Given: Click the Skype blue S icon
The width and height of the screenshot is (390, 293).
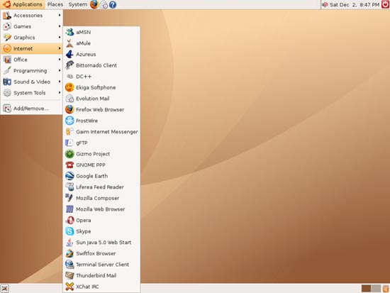Looking at the screenshot, I should [69, 231].
